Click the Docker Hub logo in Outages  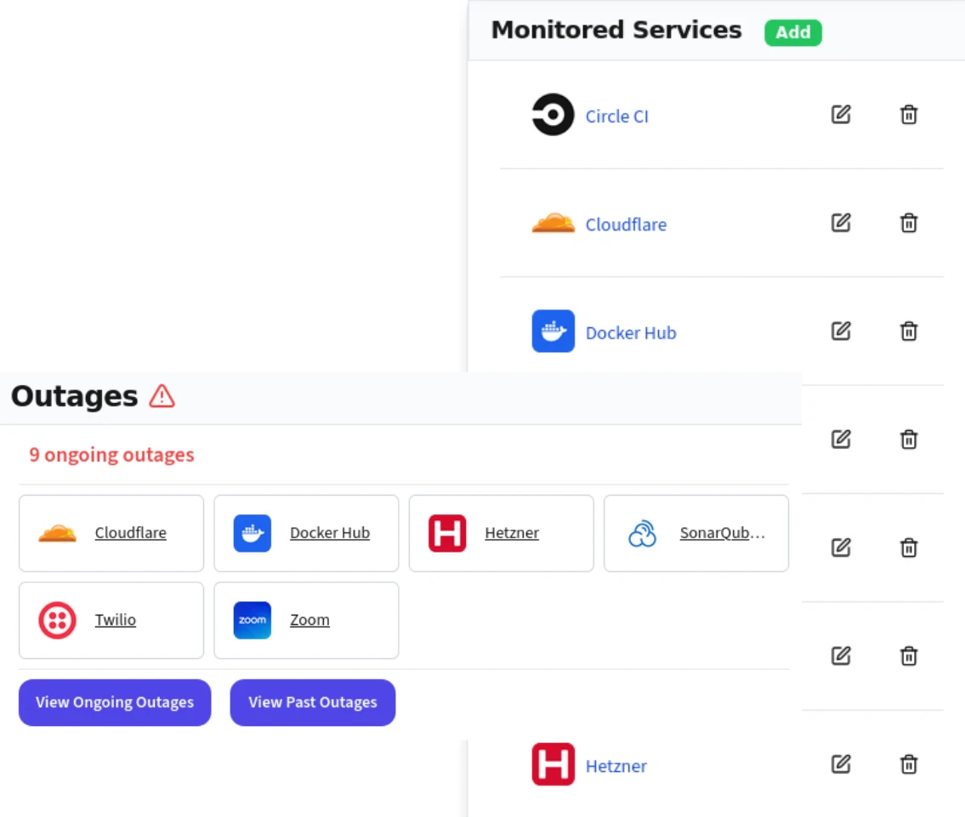[253, 533]
